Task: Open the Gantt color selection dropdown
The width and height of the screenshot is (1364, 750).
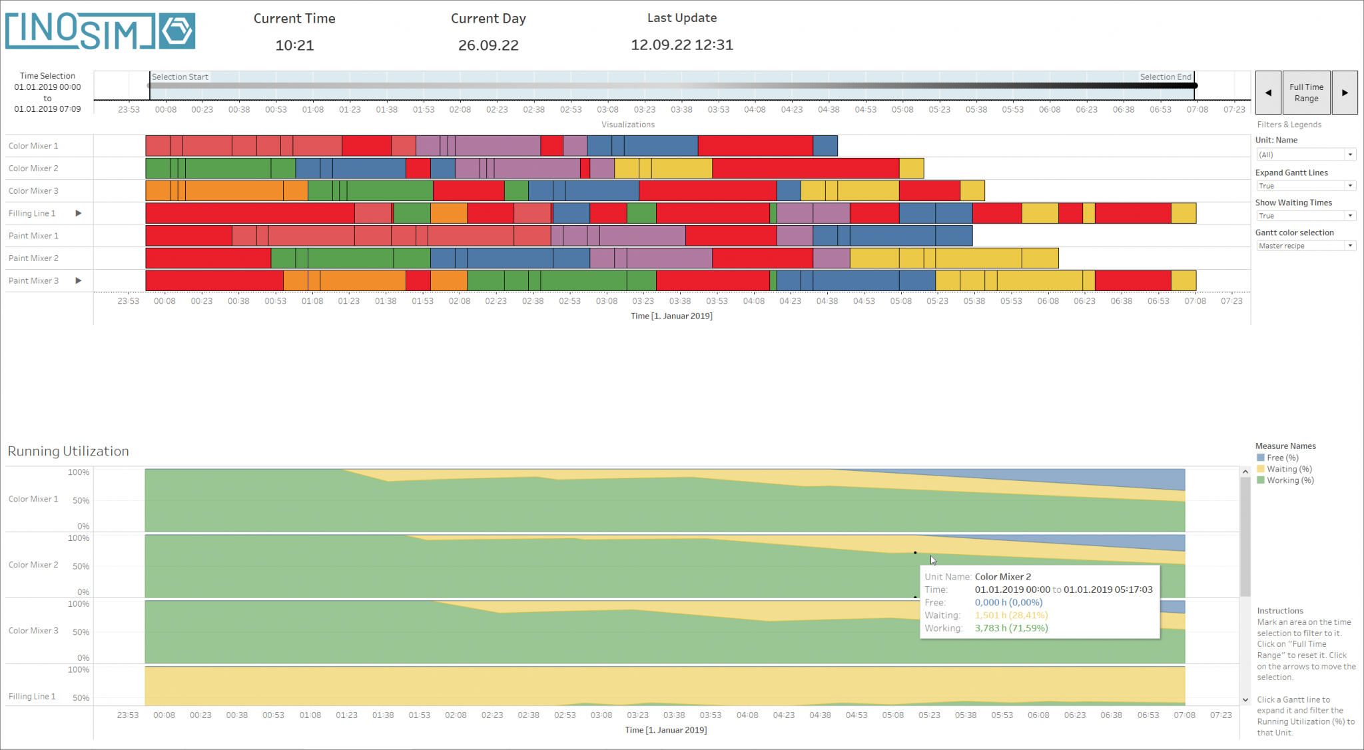Action: point(1305,246)
